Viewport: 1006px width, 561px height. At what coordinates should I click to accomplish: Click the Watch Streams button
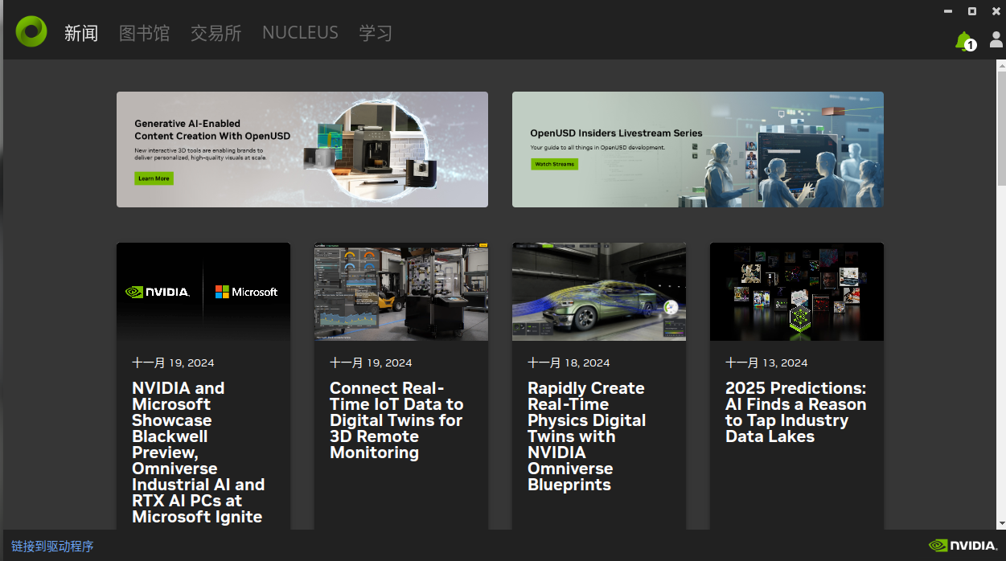click(x=554, y=164)
